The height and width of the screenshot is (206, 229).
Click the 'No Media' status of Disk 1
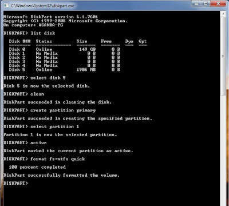[47, 53]
